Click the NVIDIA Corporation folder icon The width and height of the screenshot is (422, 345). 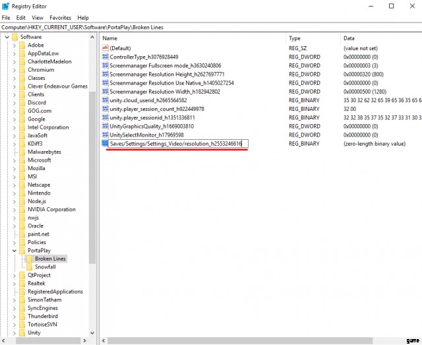click(x=22, y=209)
